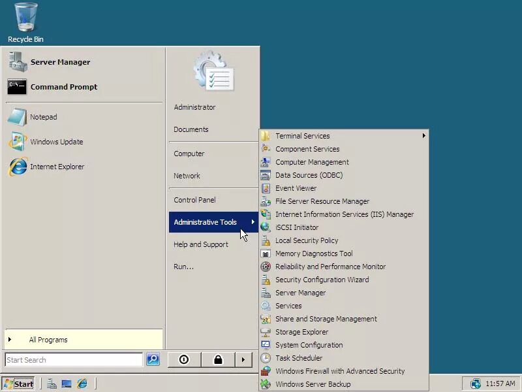Click Show Desktop icon in Quick Launch
Screen dimensions: 522x392
[67, 384]
